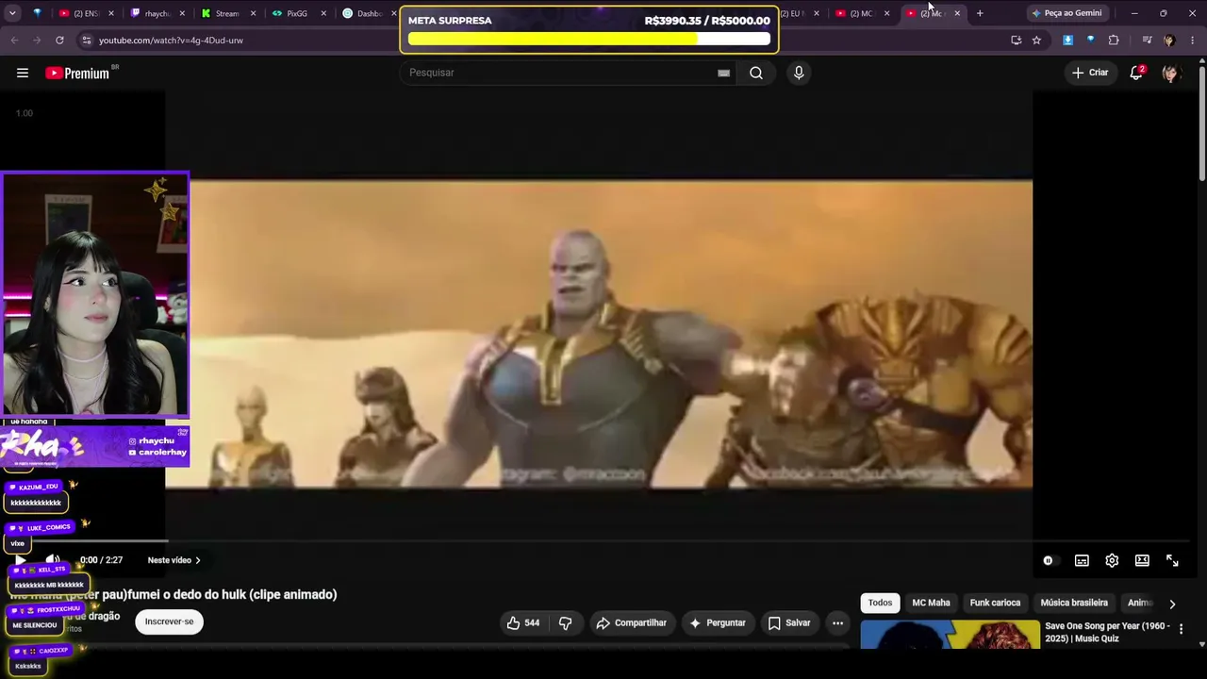Screen dimensions: 1207x679
Task: Mute the video volume speaker
Action: coord(53,560)
